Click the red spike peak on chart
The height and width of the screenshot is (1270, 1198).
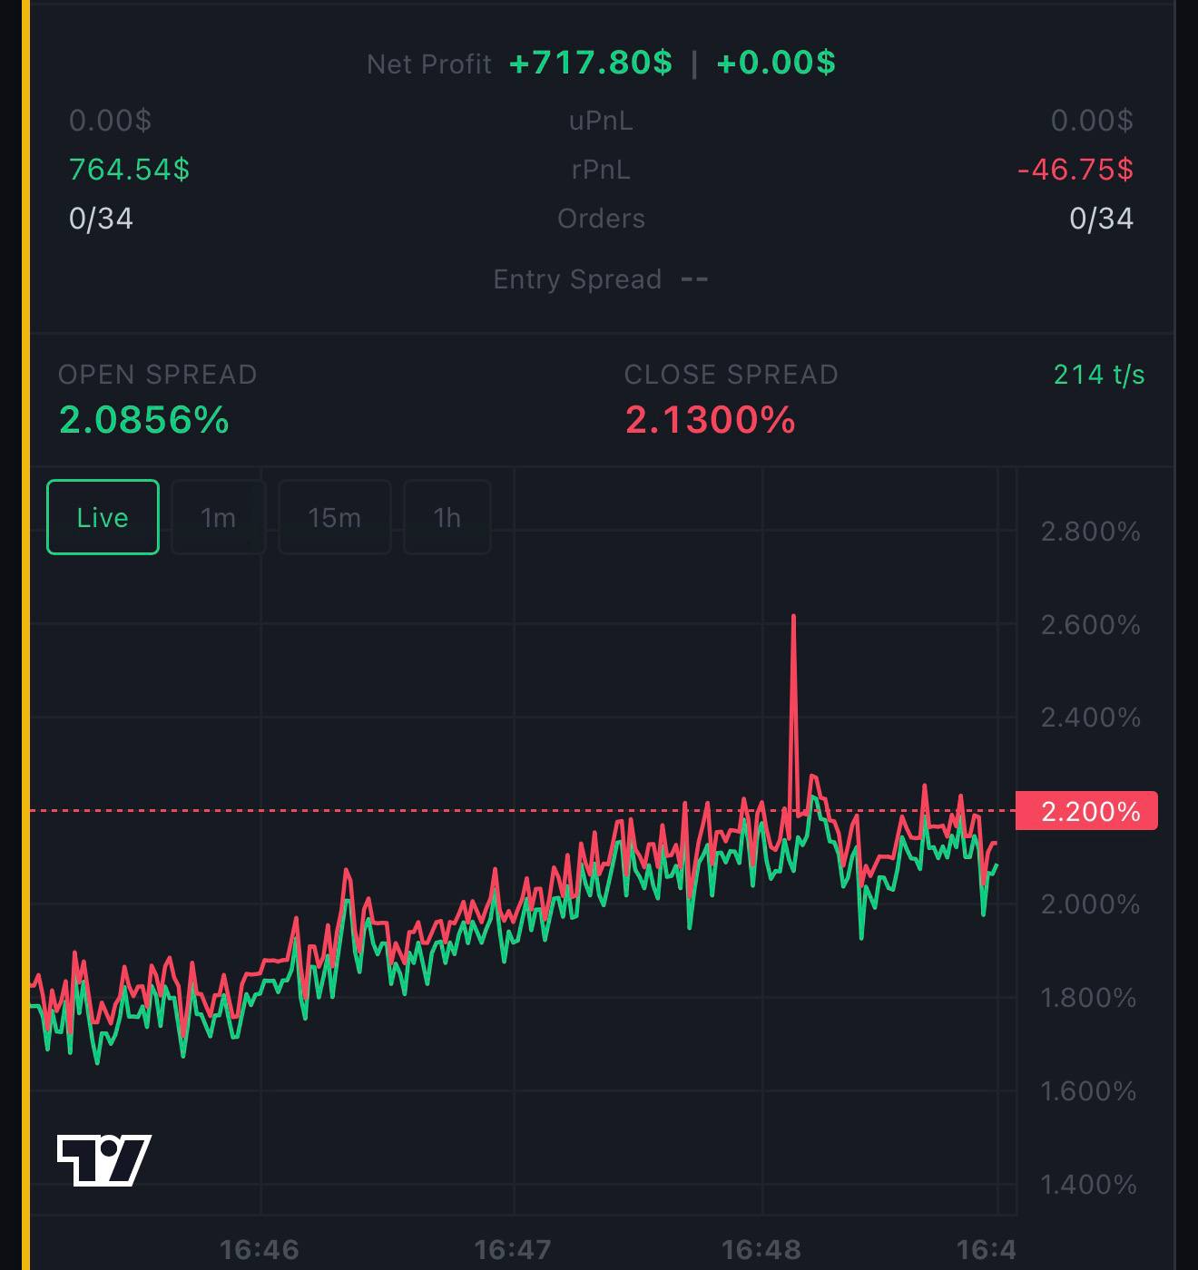pos(793,618)
